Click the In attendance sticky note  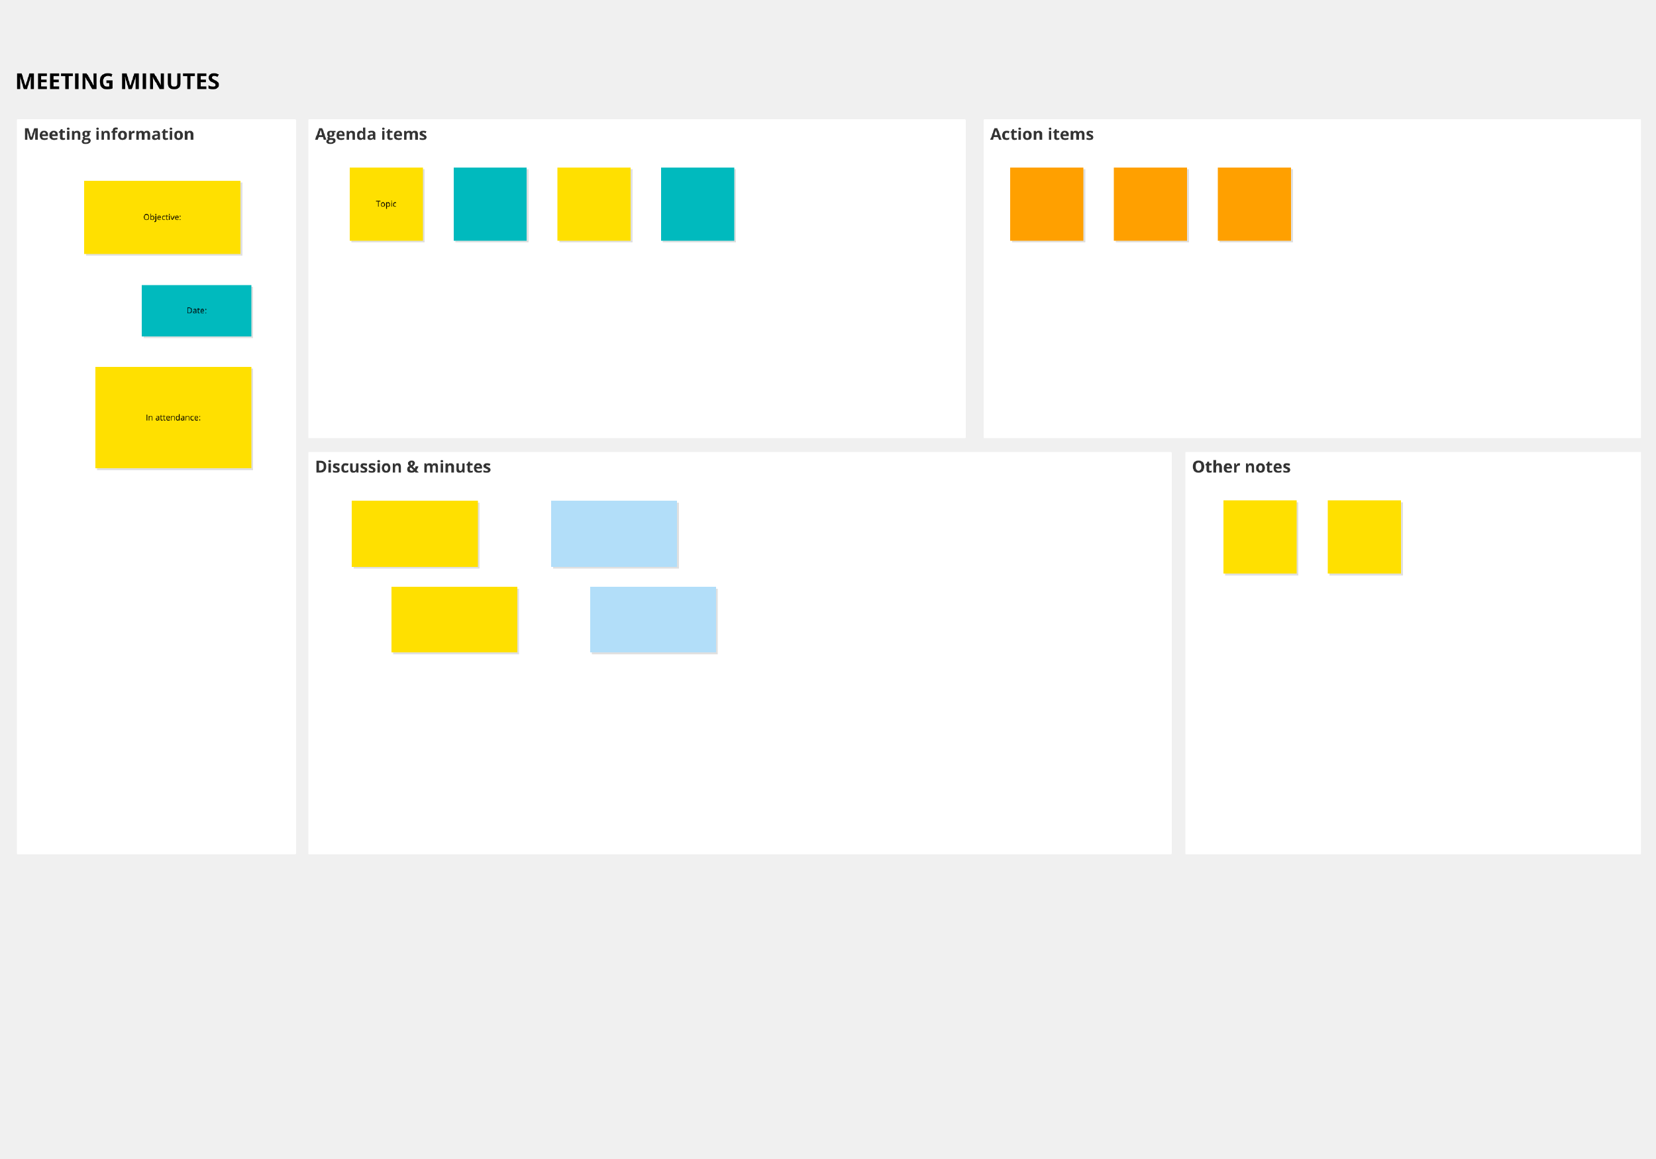tap(175, 417)
